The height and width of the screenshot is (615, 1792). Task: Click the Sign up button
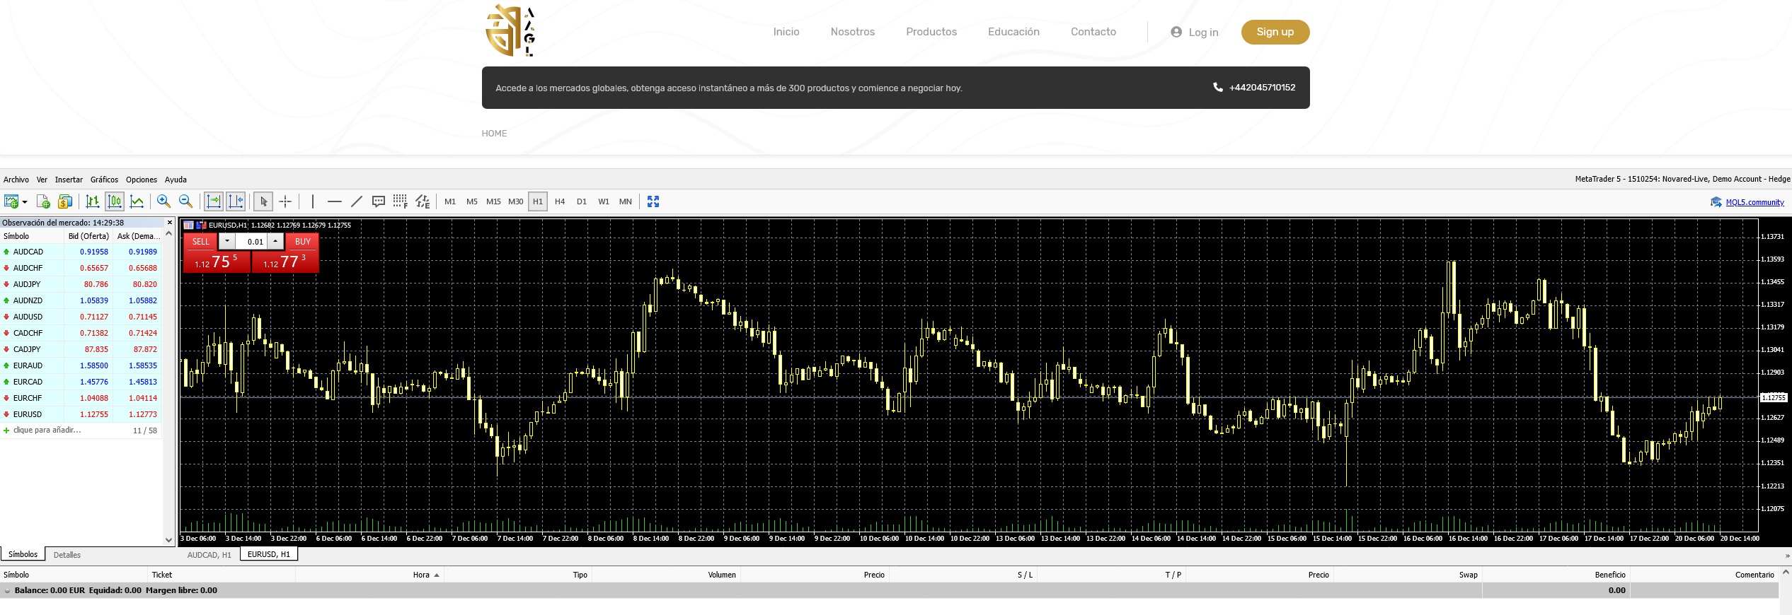1275,32
